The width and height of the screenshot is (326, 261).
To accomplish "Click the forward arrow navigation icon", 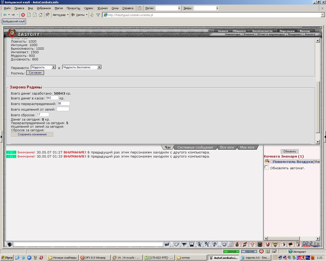I will point(13,15).
